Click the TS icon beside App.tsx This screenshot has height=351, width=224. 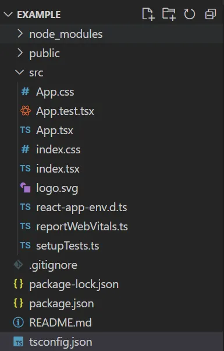coord(25,130)
